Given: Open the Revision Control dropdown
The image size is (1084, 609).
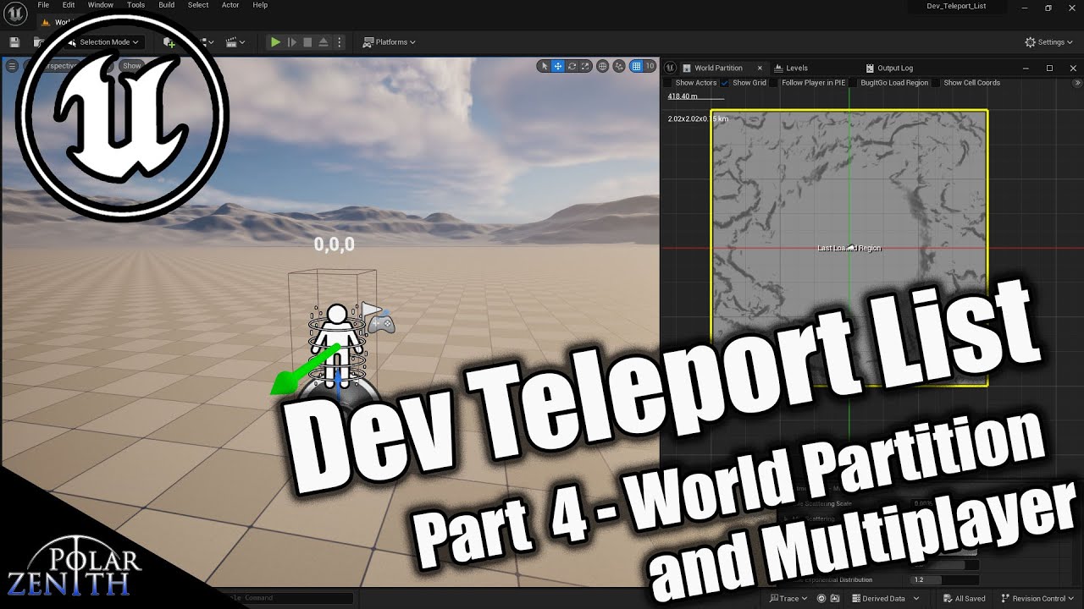Looking at the screenshot, I should click(1037, 598).
